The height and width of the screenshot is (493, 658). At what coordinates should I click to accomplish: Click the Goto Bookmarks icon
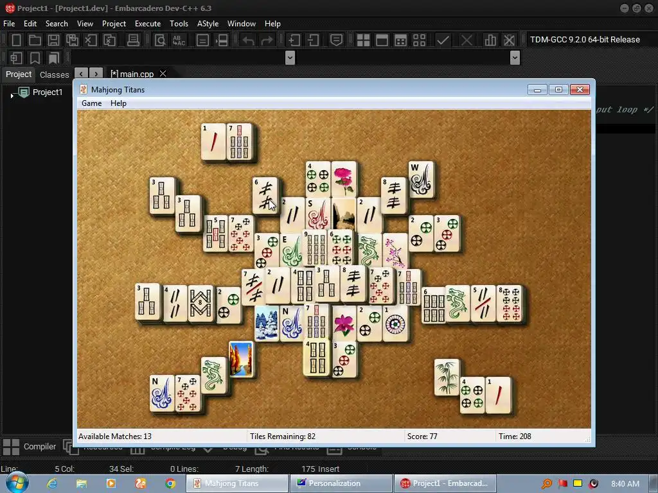(54, 58)
